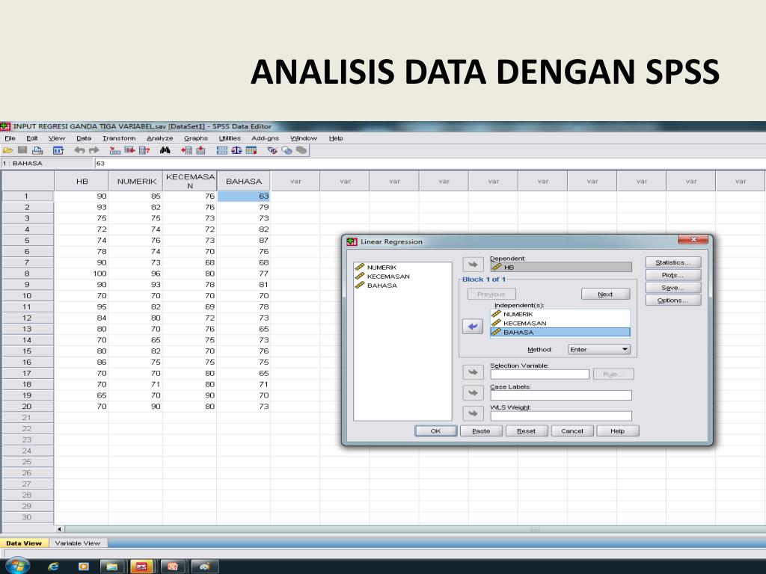Image resolution: width=766 pixels, height=574 pixels.
Task: Open the Dialog Recall toolbar icon
Action: (58, 150)
